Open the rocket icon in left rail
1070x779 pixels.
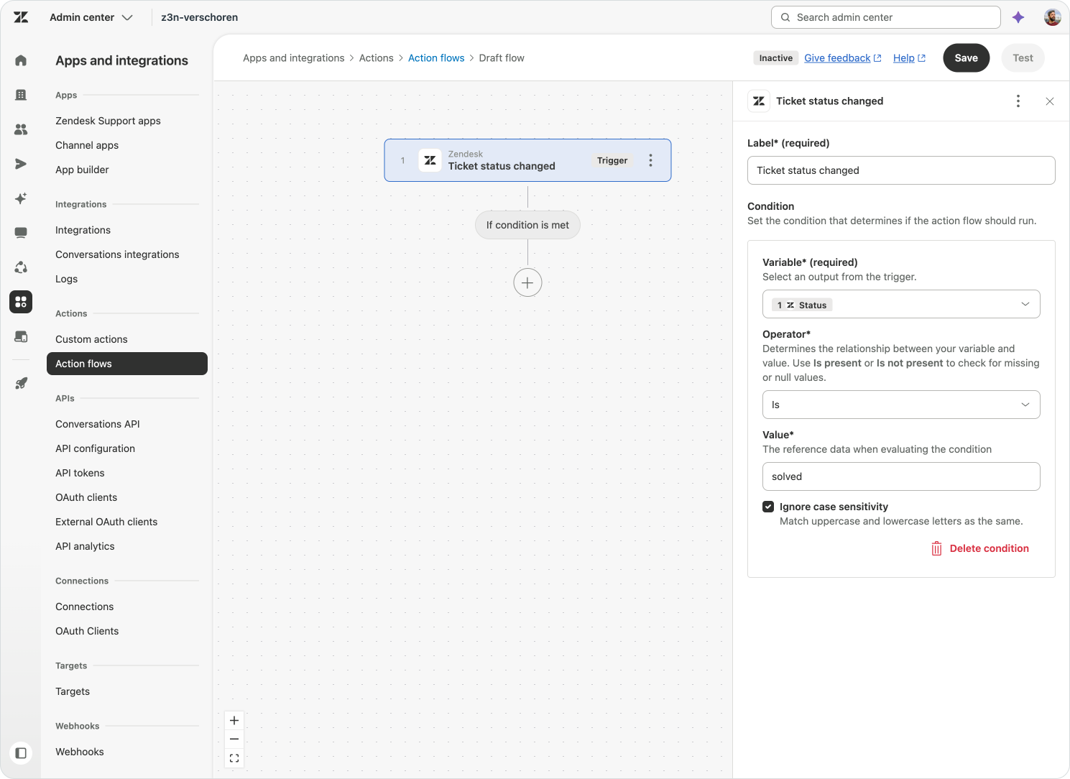[x=21, y=383]
